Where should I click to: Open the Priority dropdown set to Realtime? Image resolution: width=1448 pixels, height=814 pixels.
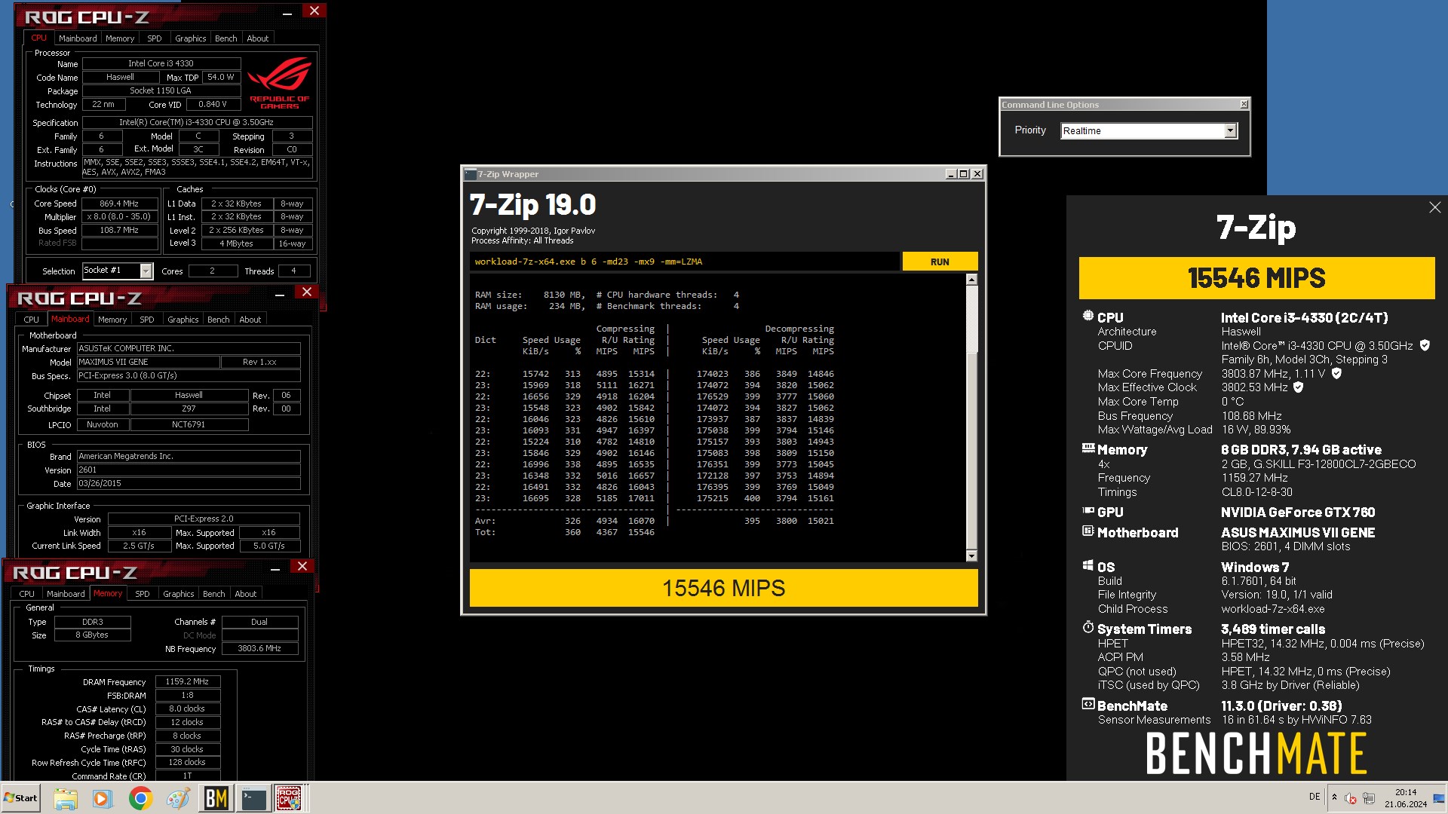click(x=1230, y=130)
